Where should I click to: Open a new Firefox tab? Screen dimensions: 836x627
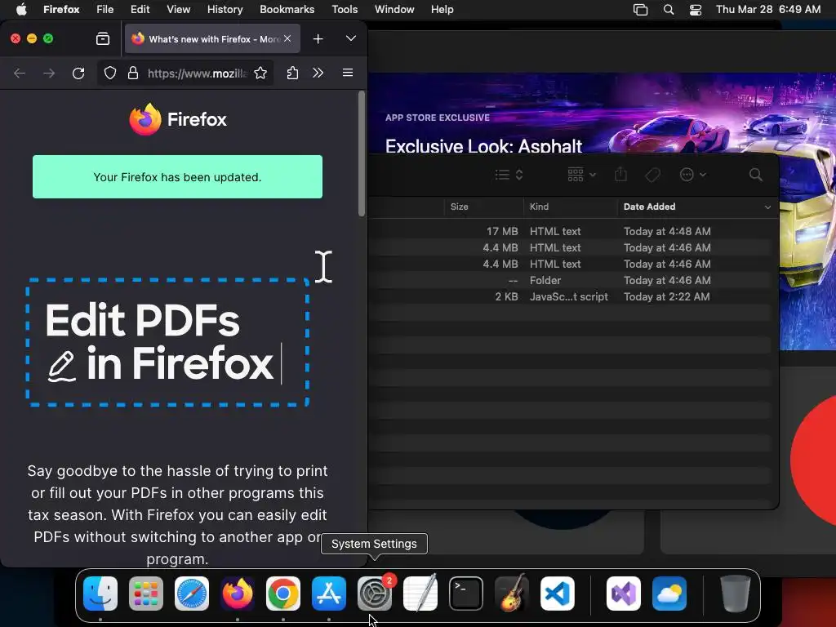click(x=318, y=39)
